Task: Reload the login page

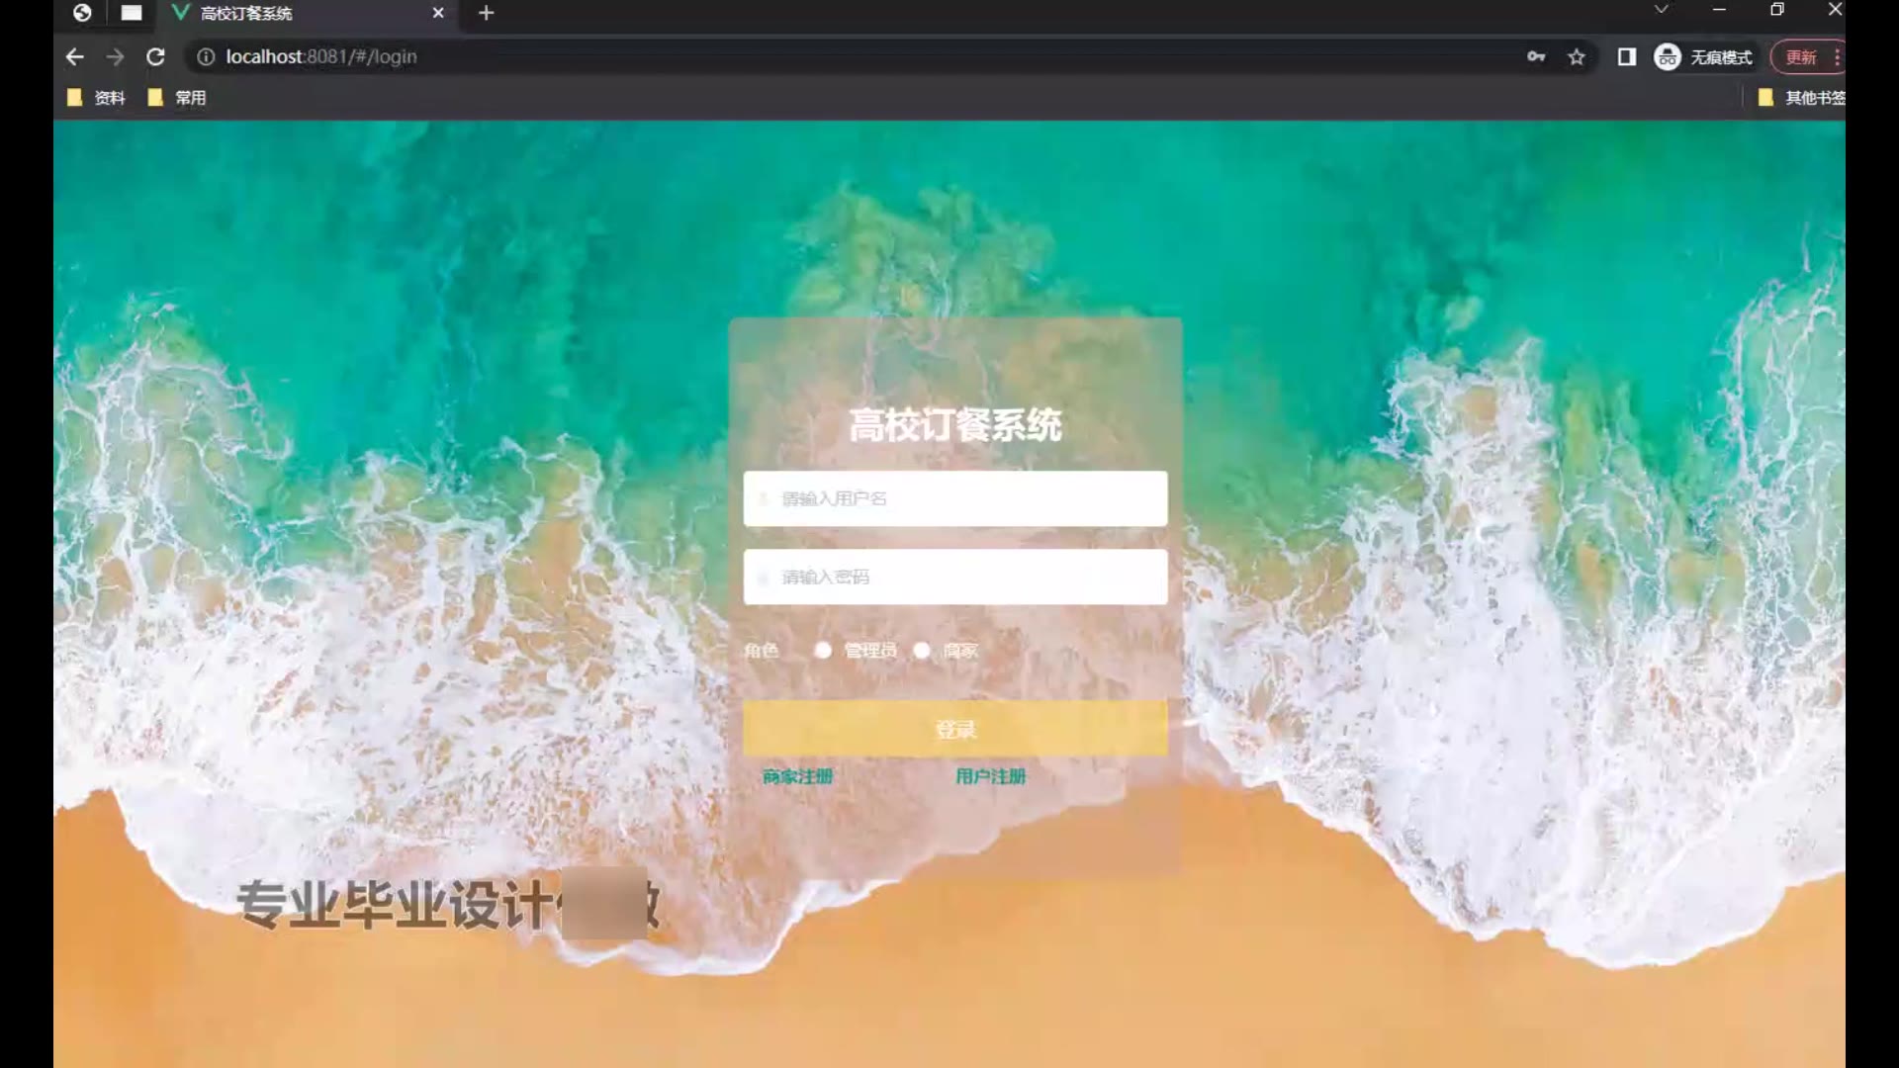Action: (155, 57)
